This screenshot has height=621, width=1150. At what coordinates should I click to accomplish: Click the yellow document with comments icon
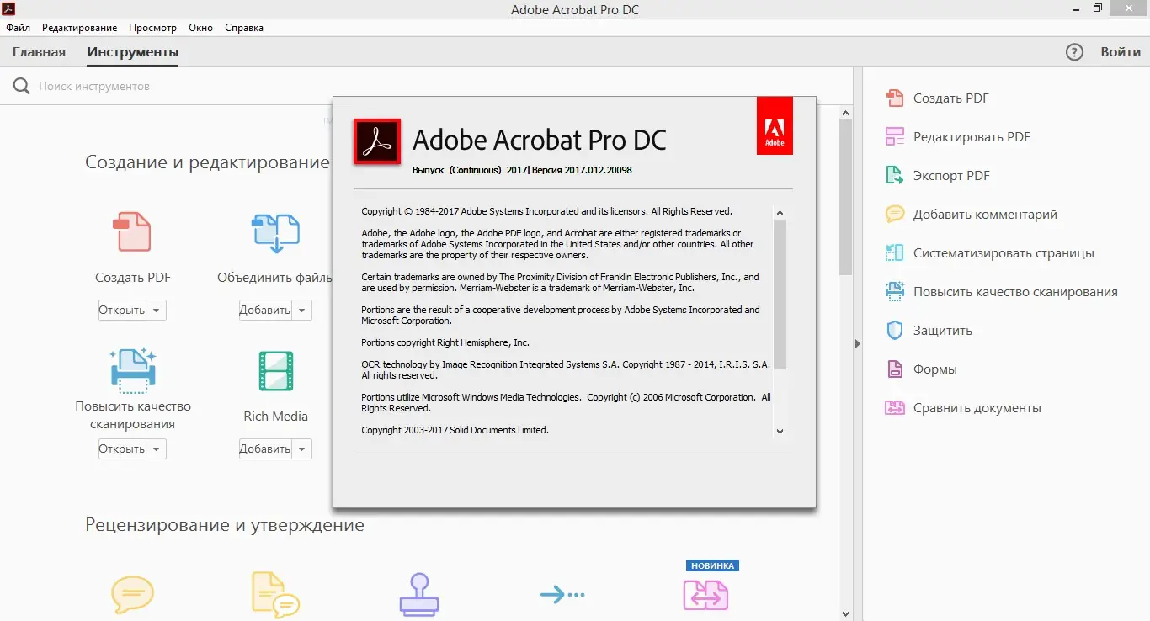click(x=275, y=595)
